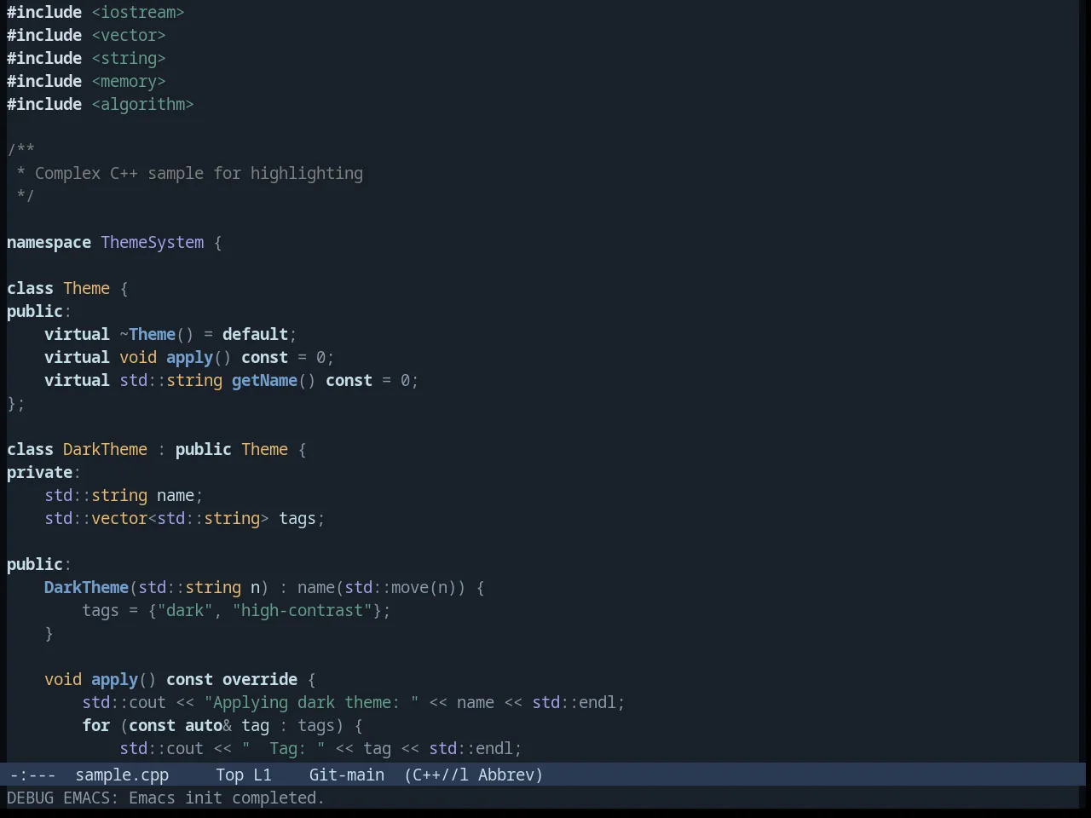Click the Theme name in 'class Theme {'

[86, 288]
